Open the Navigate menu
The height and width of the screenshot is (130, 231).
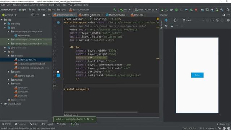[x=17, y=5]
